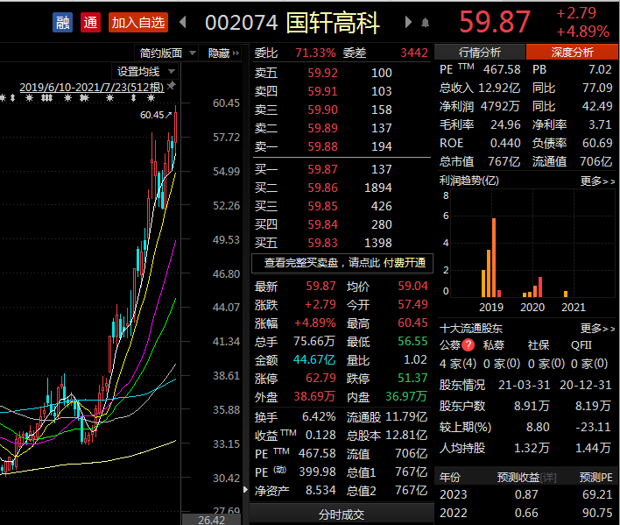Click the 卖五 price 59.92
620x525 pixels.
click(322, 73)
